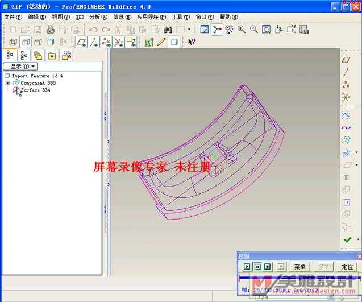Switch to the Connections tab with hammer icon

(x=66, y=56)
